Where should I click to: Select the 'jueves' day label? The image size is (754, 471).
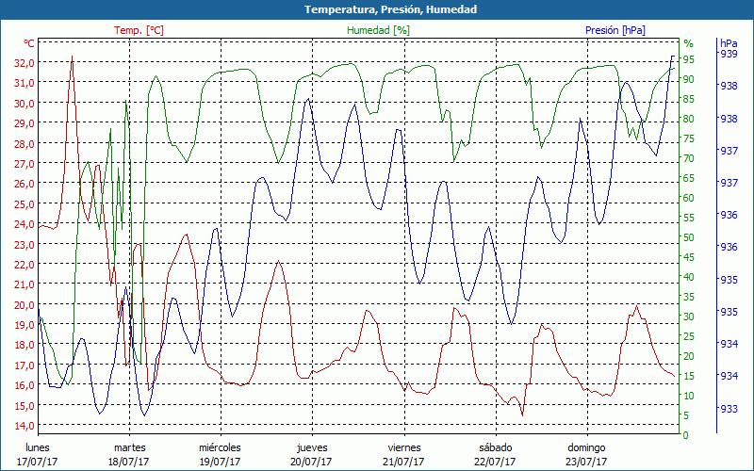click(311, 447)
